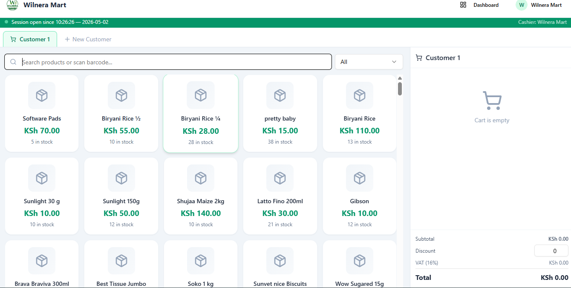Click the pretty baby product name
Viewport: 571px width, 288px height.
280,118
